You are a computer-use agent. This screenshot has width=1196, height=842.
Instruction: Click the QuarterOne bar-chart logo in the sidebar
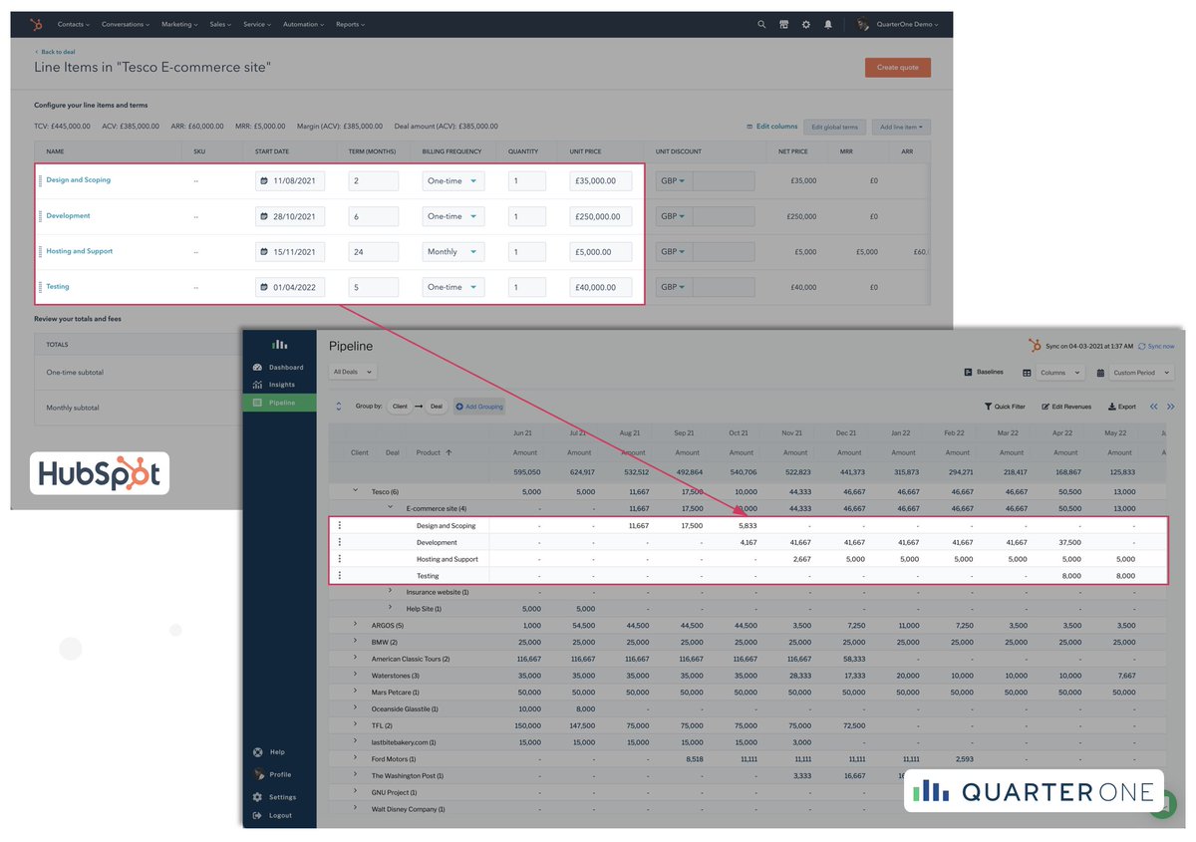(x=280, y=345)
